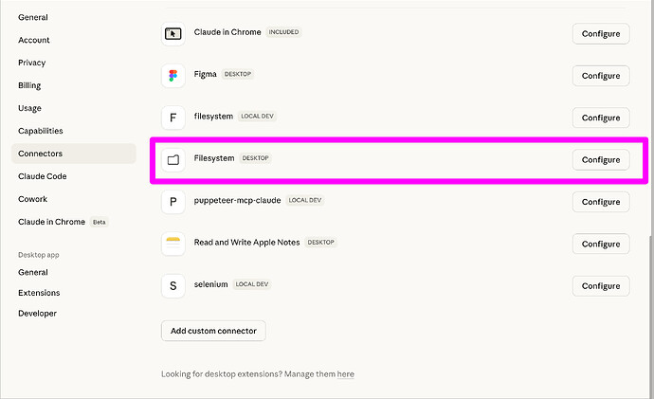Image resolution: width=654 pixels, height=399 pixels.
Task: Open Developer settings
Action: (37, 314)
